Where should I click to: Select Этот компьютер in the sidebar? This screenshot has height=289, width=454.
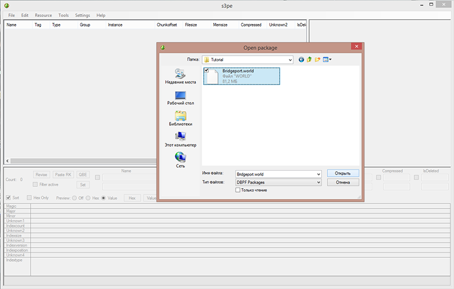point(180,139)
